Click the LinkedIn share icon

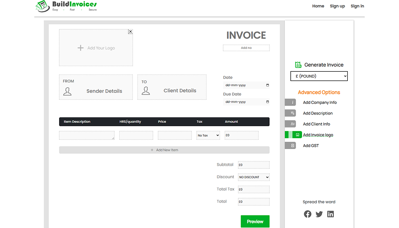(330, 214)
